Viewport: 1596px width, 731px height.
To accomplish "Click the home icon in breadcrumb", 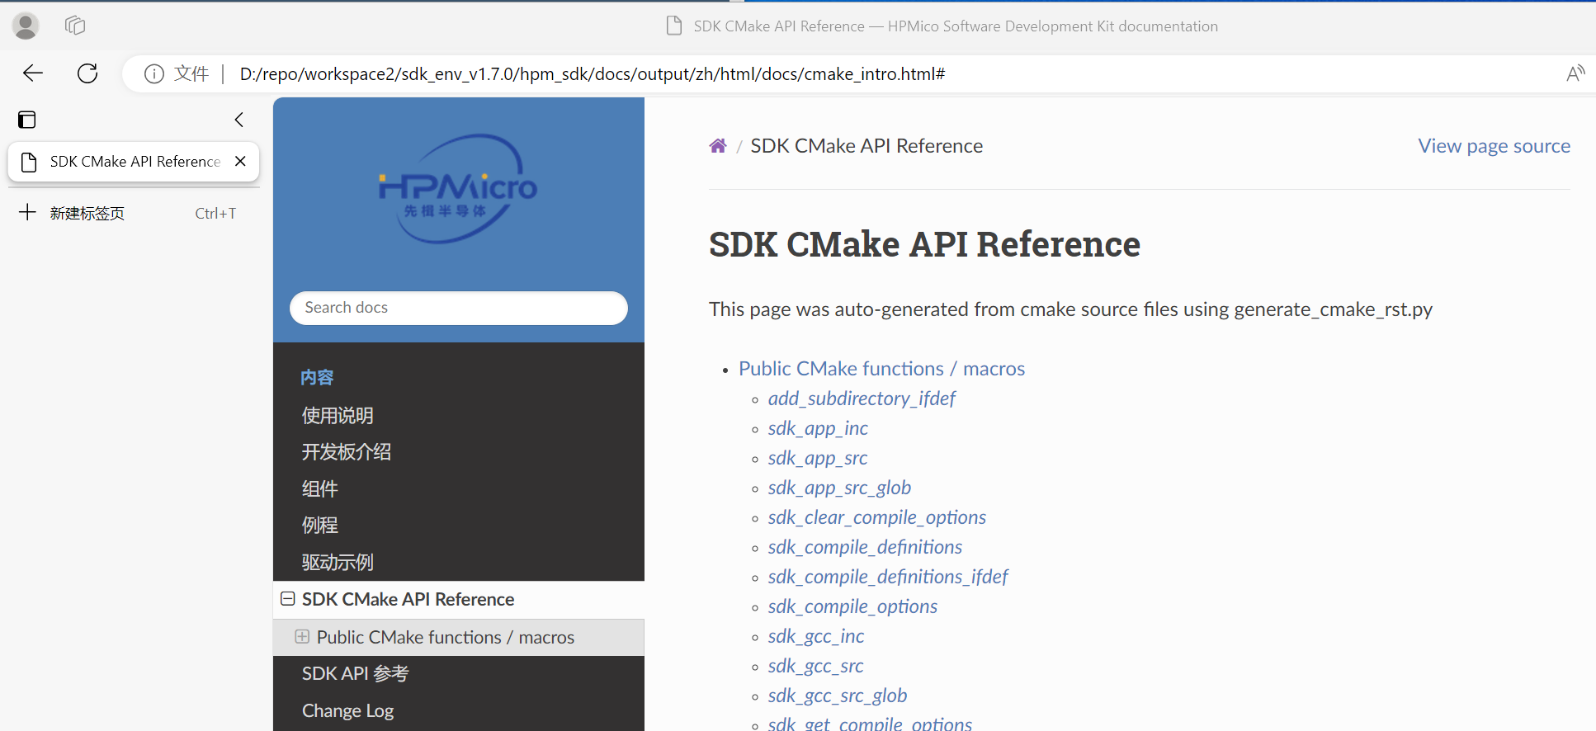I will click(x=718, y=146).
